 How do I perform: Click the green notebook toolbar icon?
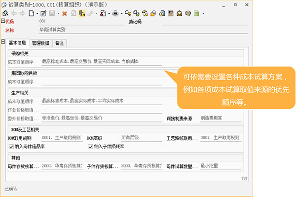196,13
